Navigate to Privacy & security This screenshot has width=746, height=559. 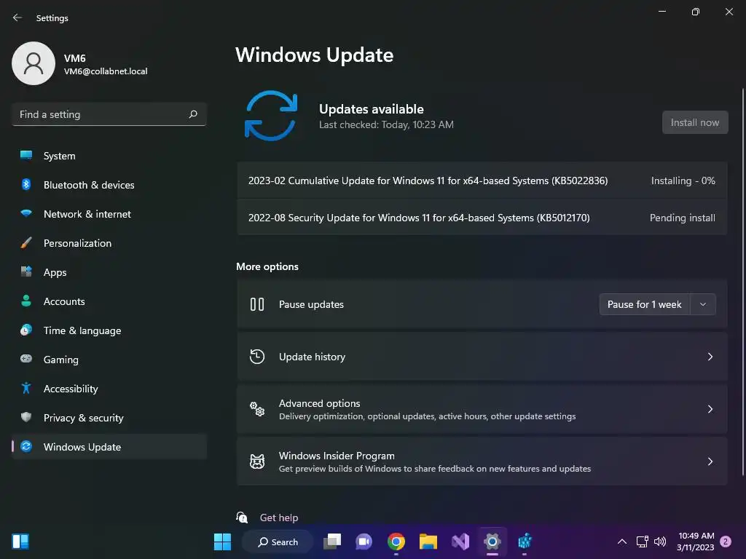[109, 418]
